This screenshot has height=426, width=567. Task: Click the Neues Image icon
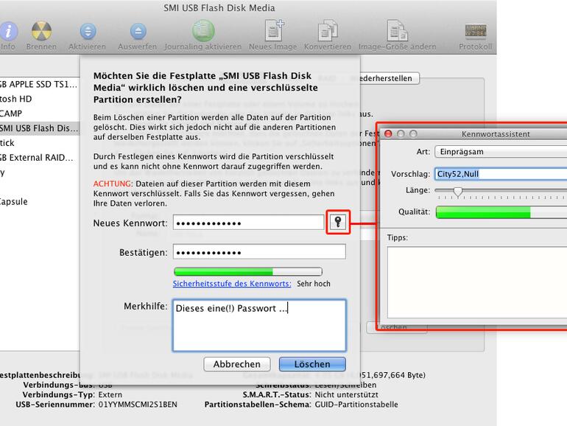(274, 30)
